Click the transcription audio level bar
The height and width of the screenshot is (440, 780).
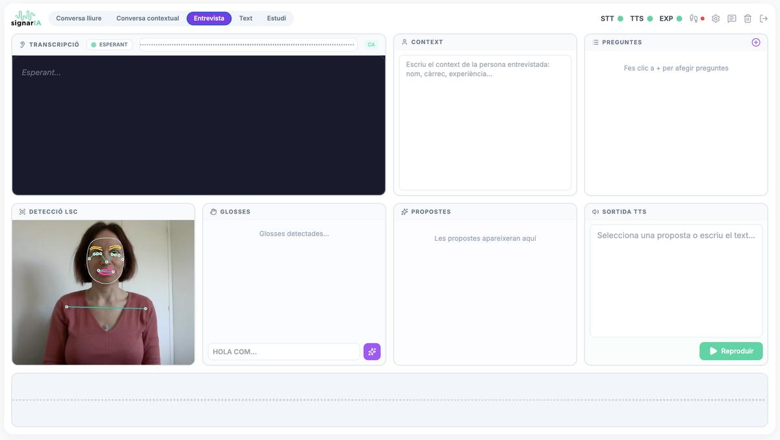point(248,45)
